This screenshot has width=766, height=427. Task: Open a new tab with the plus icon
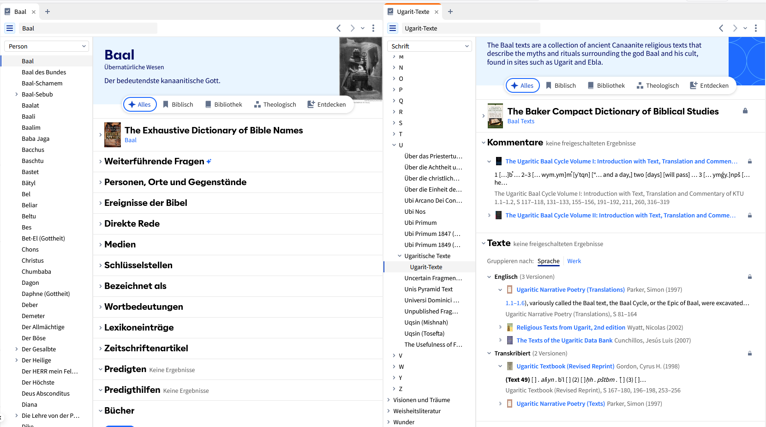(x=48, y=12)
